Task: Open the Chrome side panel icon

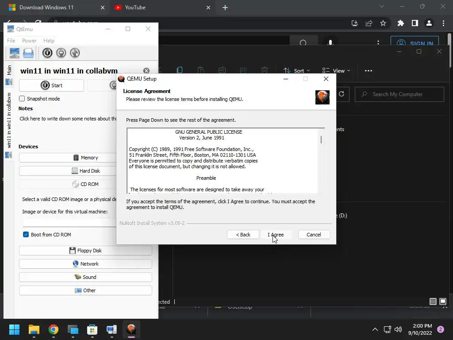Action: (x=415, y=23)
